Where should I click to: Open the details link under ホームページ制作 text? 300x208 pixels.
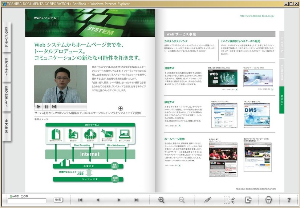[x=173, y=165]
